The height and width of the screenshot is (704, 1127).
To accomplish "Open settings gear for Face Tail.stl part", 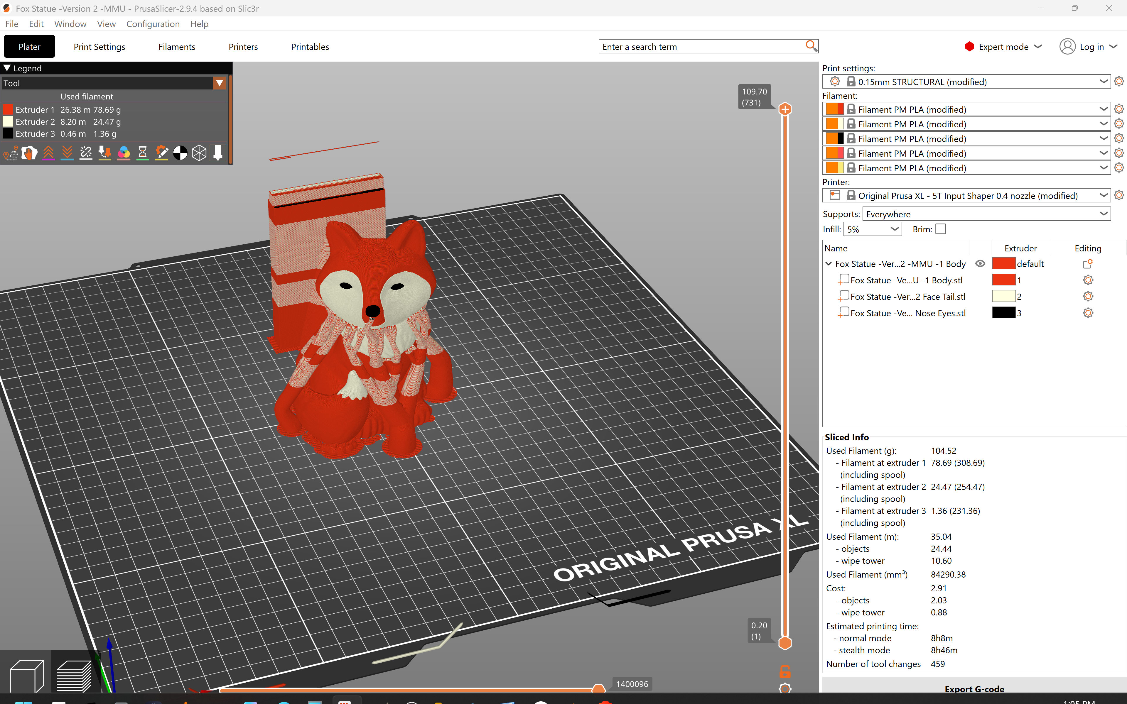I will tap(1088, 296).
